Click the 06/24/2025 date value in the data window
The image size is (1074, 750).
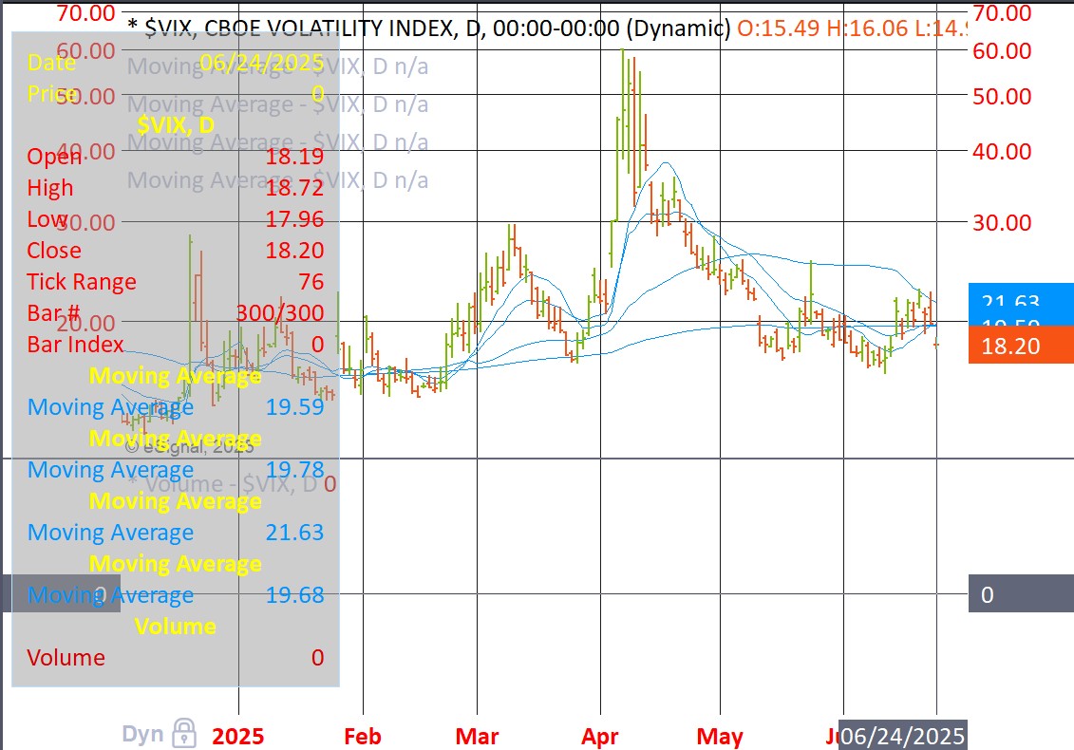click(x=262, y=63)
